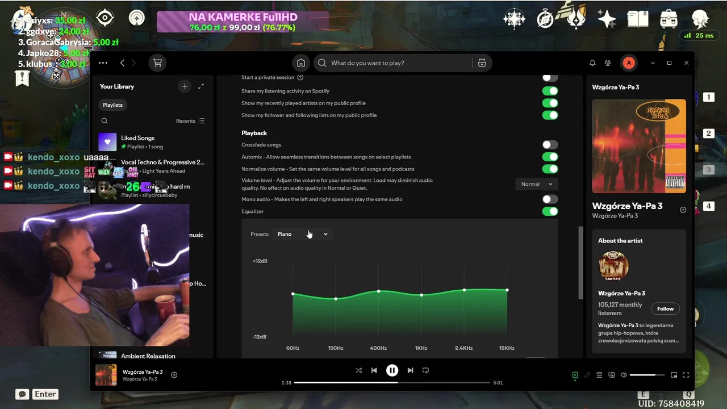The image size is (727, 409).
Task: Click the settings page scrollbar
Action: [580, 262]
